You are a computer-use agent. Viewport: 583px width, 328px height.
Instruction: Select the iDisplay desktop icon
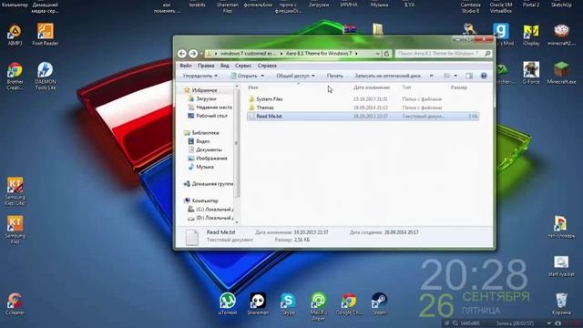(530, 35)
